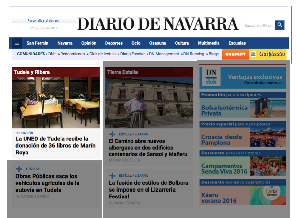Open Multimedia menu item
The width and height of the screenshot is (296, 218).
(x=209, y=43)
